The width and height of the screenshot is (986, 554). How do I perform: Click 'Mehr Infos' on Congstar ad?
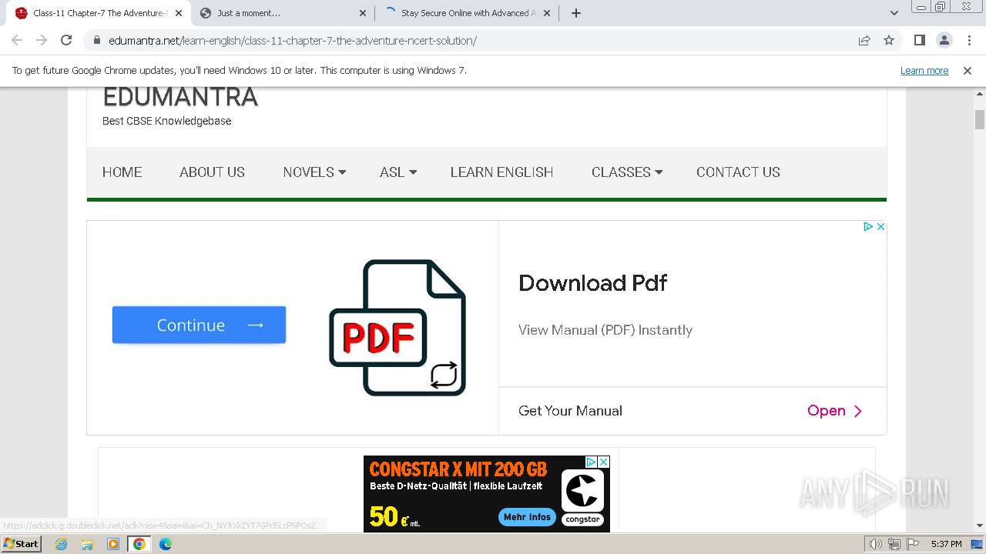527,517
